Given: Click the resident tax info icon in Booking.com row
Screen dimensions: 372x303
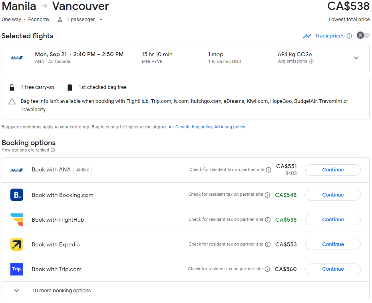Looking at the screenshot, I should coord(267,195).
